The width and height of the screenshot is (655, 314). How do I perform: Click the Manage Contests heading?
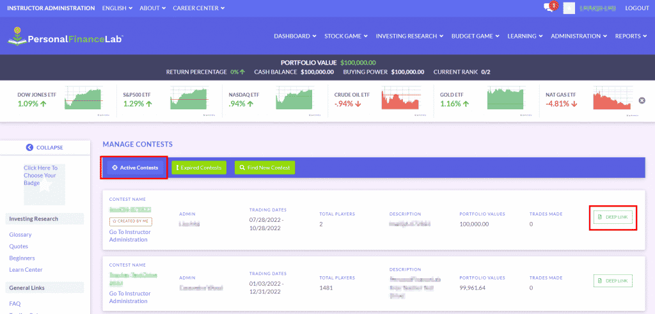138,145
